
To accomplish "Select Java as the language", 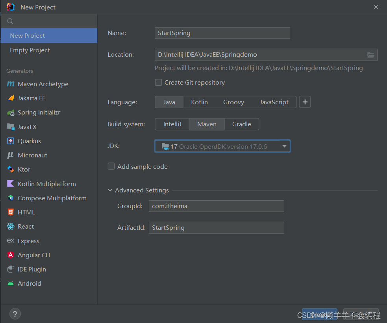I will (169, 102).
